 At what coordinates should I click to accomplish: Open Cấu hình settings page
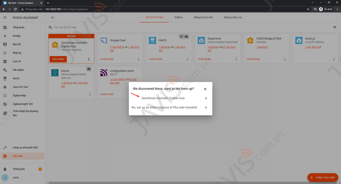point(23,156)
